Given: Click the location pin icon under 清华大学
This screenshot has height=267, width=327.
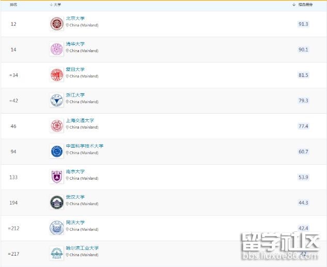Looking at the screenshot, I should point(67,51).
